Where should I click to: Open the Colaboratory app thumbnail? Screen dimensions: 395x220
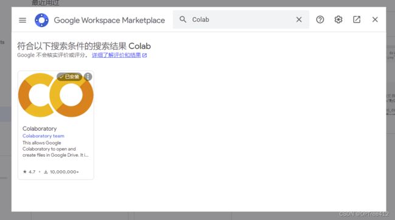56,95
